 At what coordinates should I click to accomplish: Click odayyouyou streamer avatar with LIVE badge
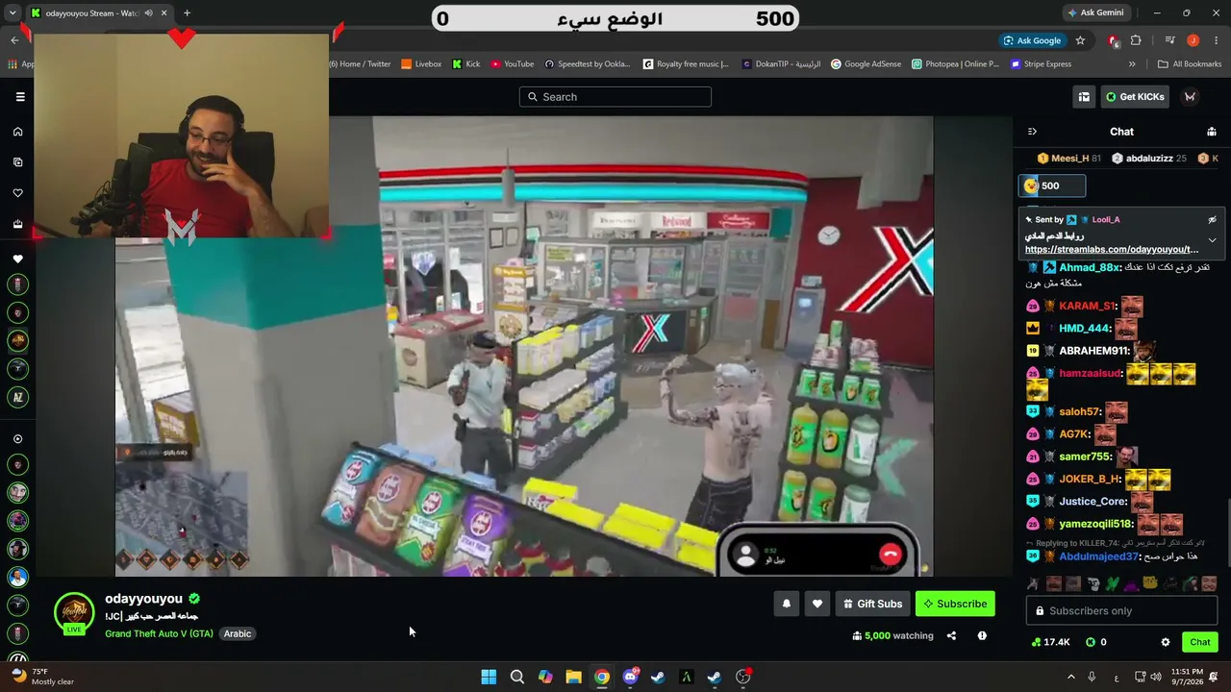74,613
